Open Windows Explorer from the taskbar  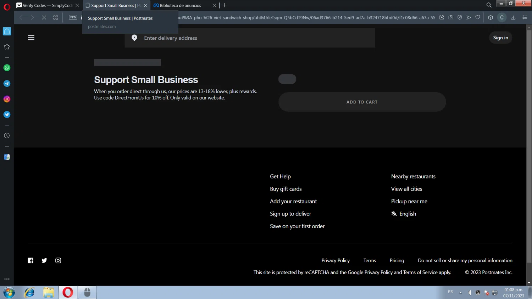(x=49, y=292)
